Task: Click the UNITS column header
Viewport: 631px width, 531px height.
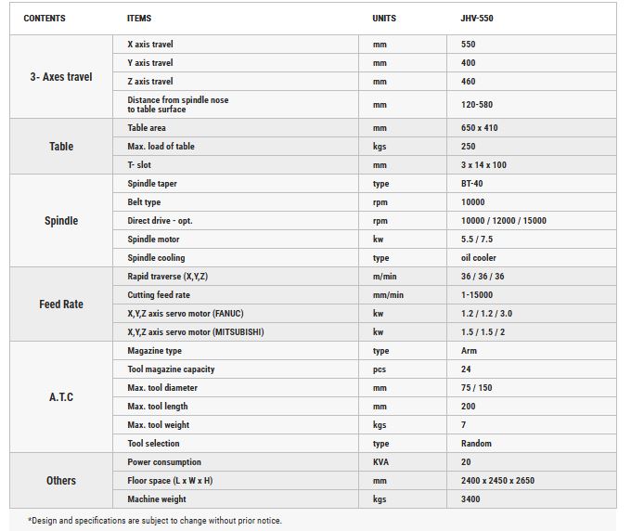Action: pos(384,19)
